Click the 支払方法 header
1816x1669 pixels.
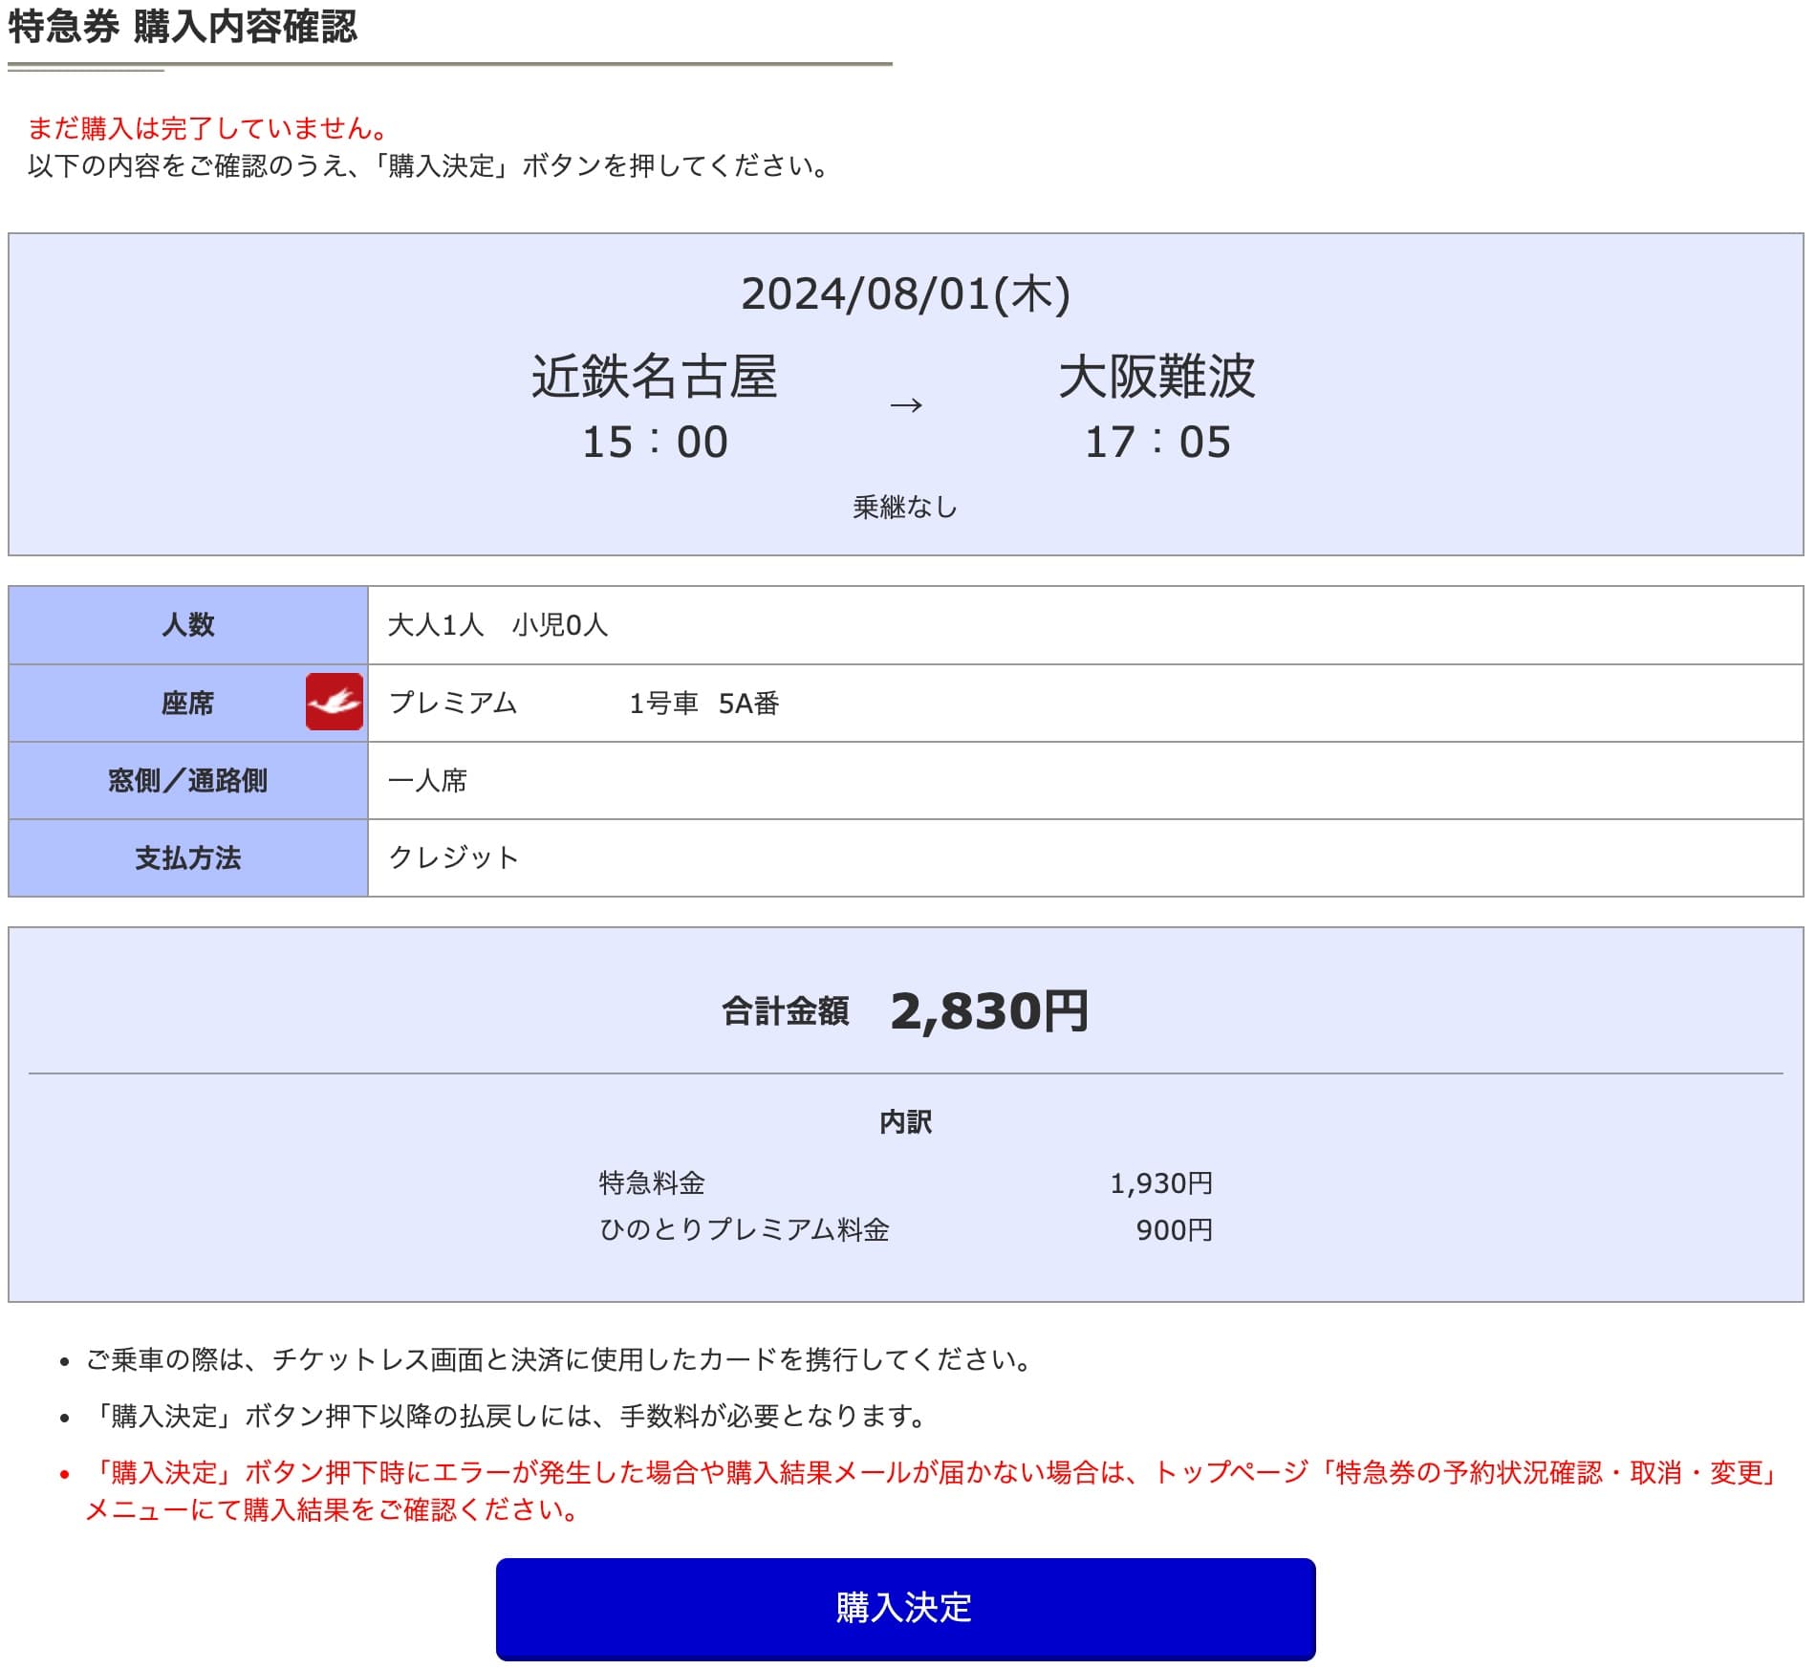point(188,858)
